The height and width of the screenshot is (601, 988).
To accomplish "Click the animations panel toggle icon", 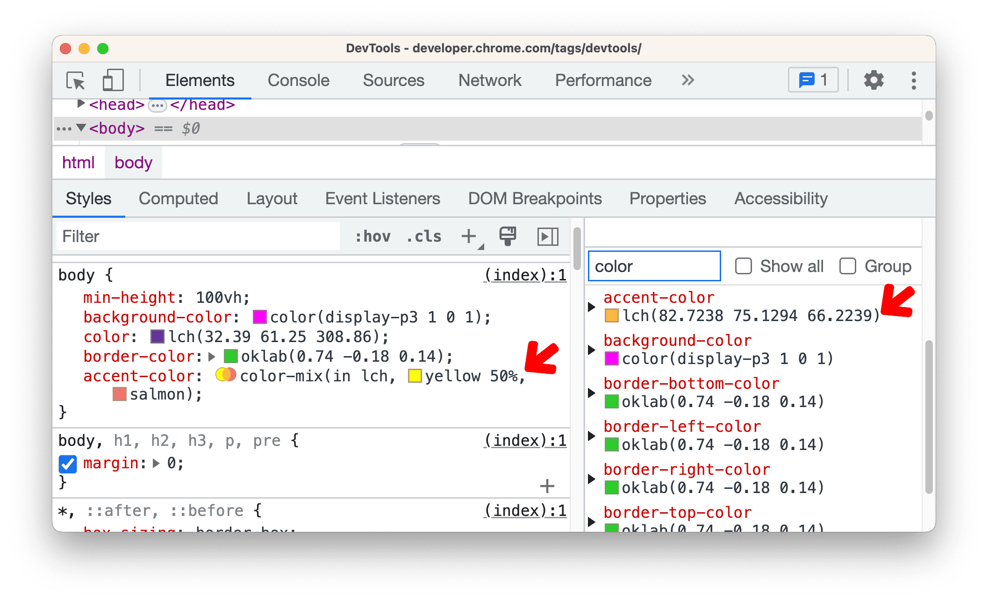I will pyautogui.click(x=550, y=236).
